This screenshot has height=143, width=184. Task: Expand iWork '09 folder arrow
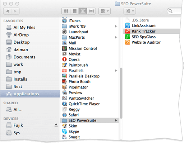[116, 26]
